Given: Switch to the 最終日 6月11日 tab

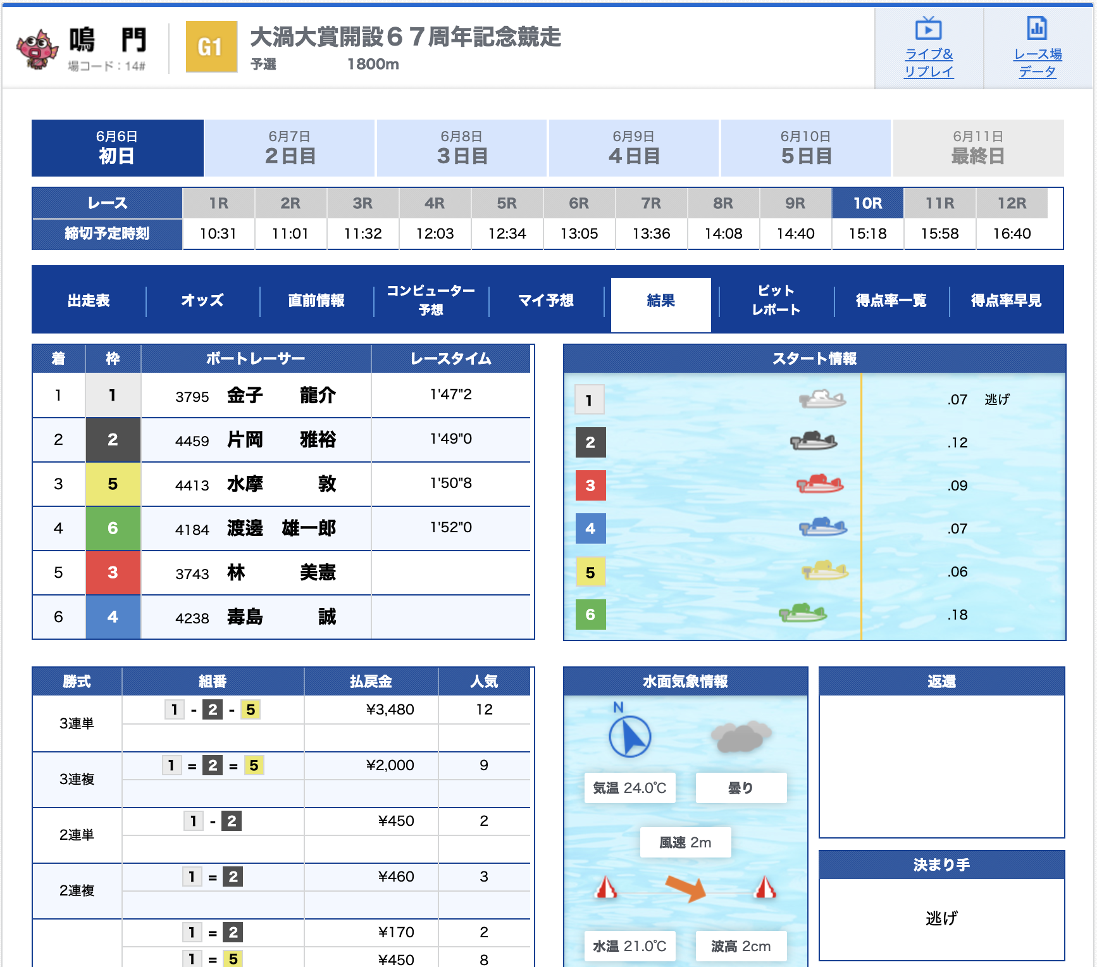Looking at the screenshot, I should click(977, 148).
